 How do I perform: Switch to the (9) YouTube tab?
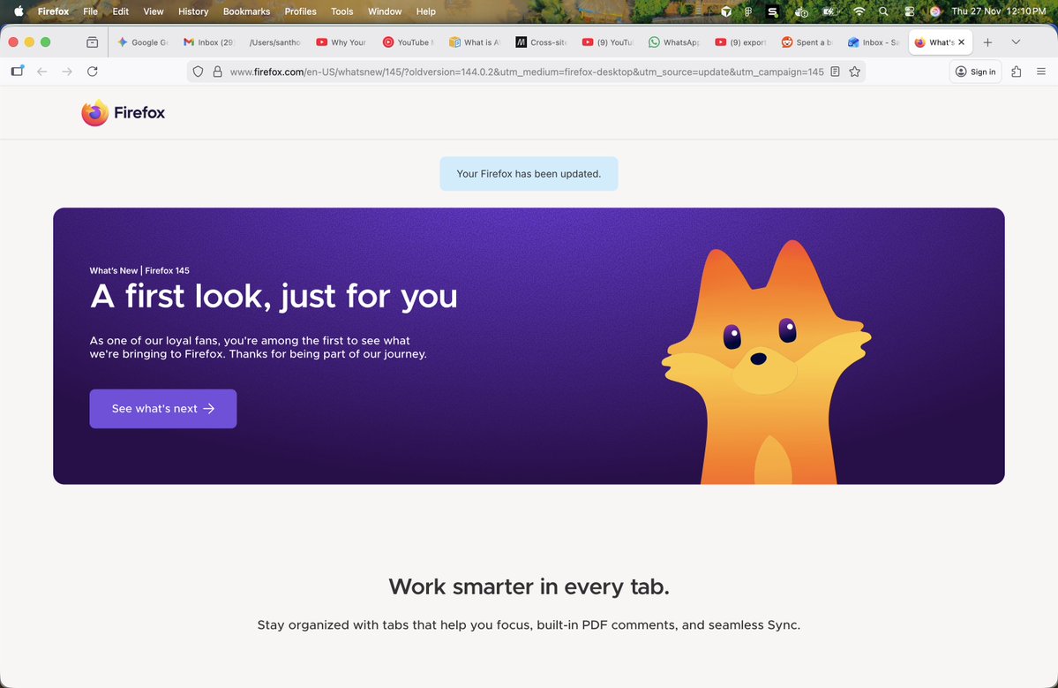606,42
